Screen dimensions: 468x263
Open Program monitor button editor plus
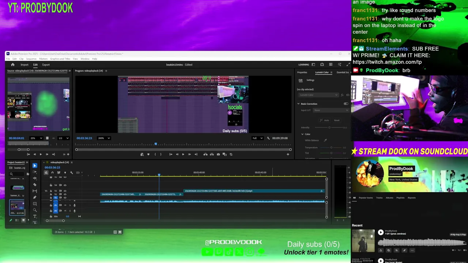click(x=288, y=154)
